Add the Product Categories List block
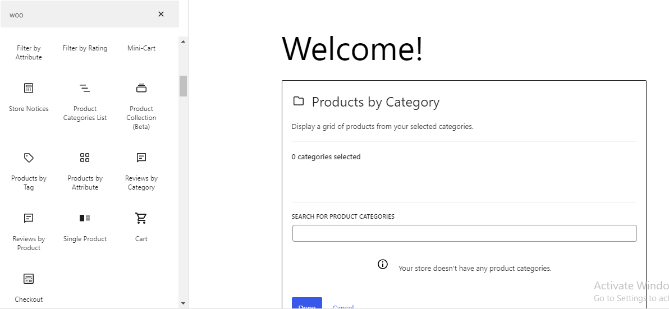669x309 pixels. [85, 101]
